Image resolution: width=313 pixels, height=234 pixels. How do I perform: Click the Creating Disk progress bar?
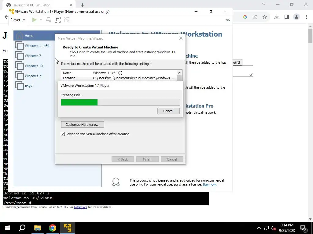point(120,102)
